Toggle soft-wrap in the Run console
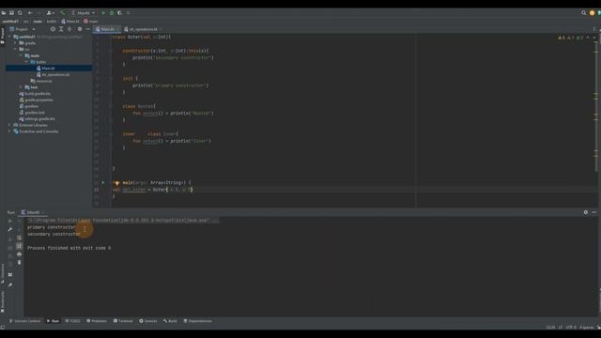The image size is (601, 338). point(19,238)
